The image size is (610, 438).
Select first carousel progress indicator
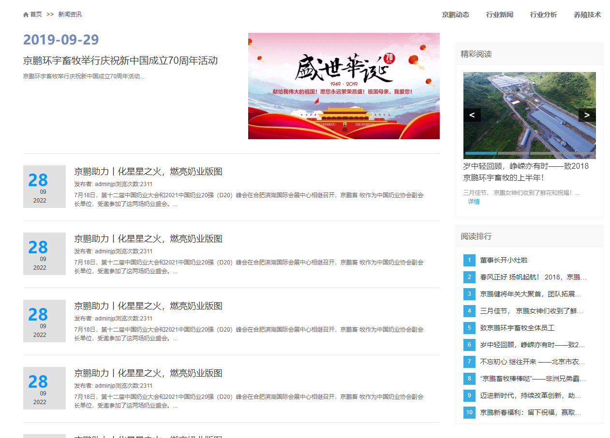point(481,153)
